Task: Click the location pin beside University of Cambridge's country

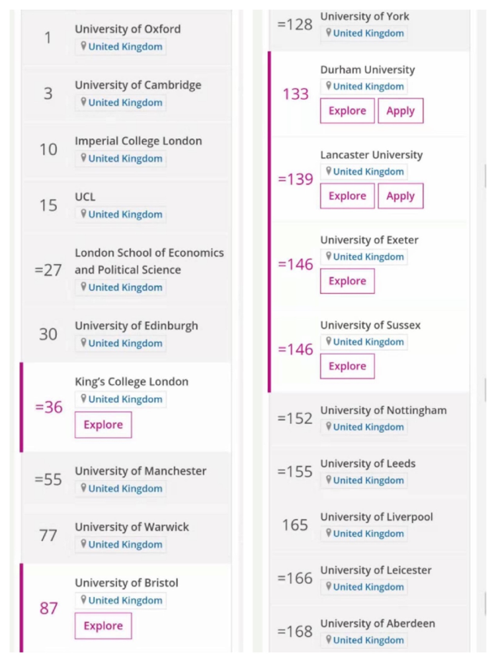Action: [83, 102]
